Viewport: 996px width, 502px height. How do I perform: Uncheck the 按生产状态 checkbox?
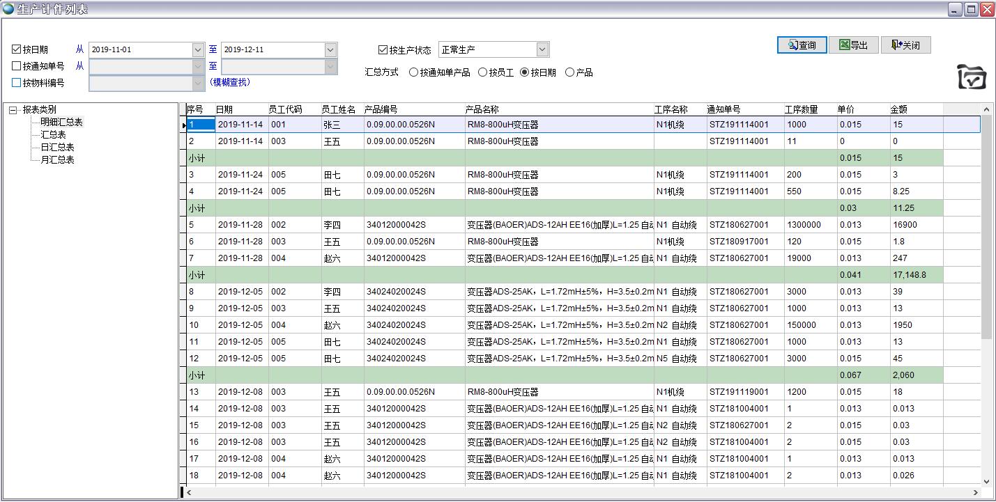tap(383, 49)
